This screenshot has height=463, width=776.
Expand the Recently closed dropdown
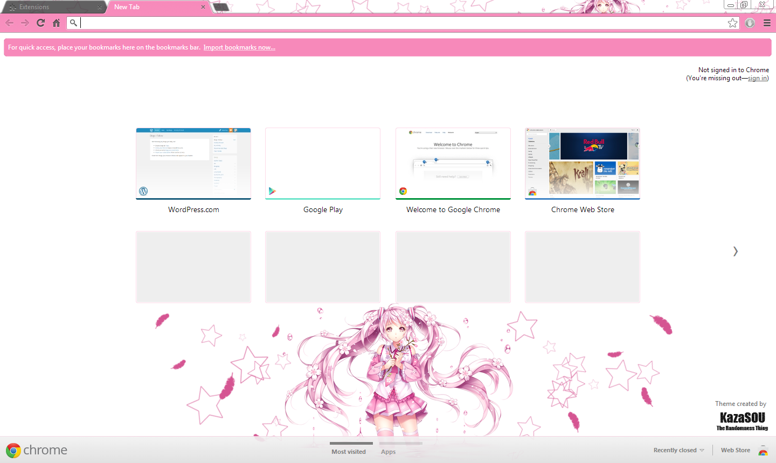pyautogui.click(x=679, y=450)
